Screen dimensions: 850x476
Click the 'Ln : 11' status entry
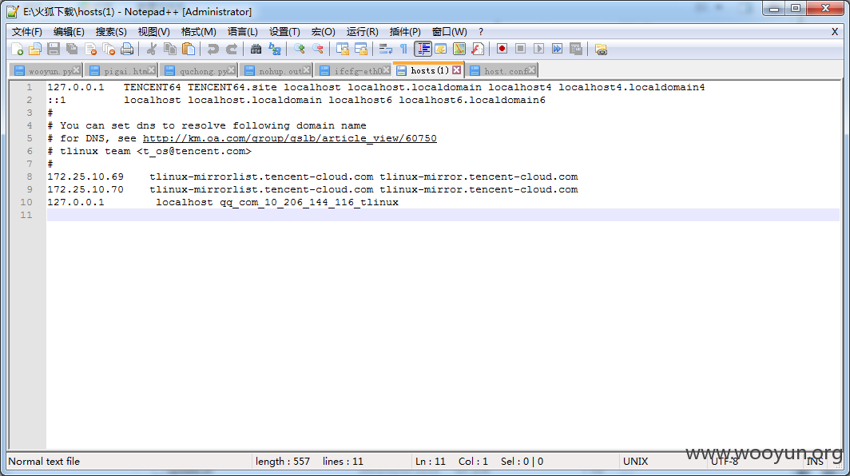tap(431, 462)
